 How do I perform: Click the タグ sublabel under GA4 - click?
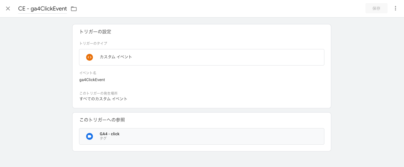pos(103,138)
